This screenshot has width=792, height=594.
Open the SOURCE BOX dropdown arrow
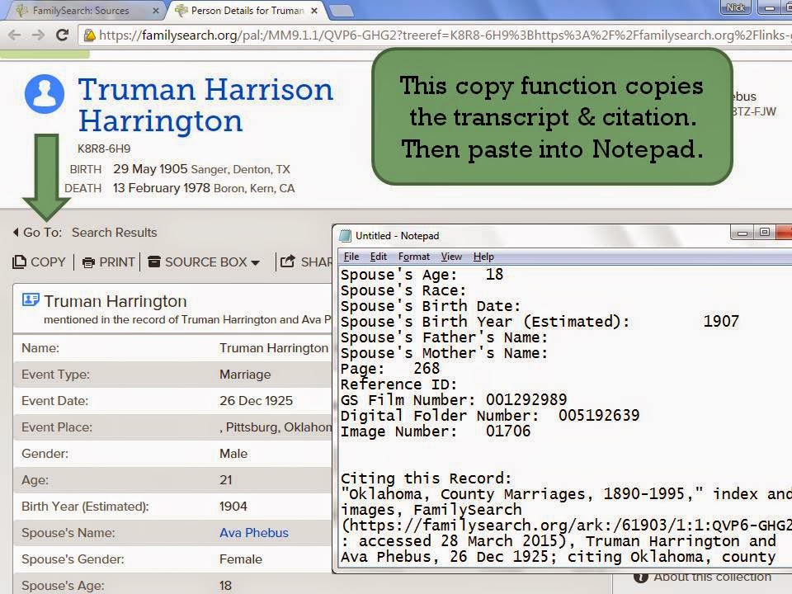256,262
